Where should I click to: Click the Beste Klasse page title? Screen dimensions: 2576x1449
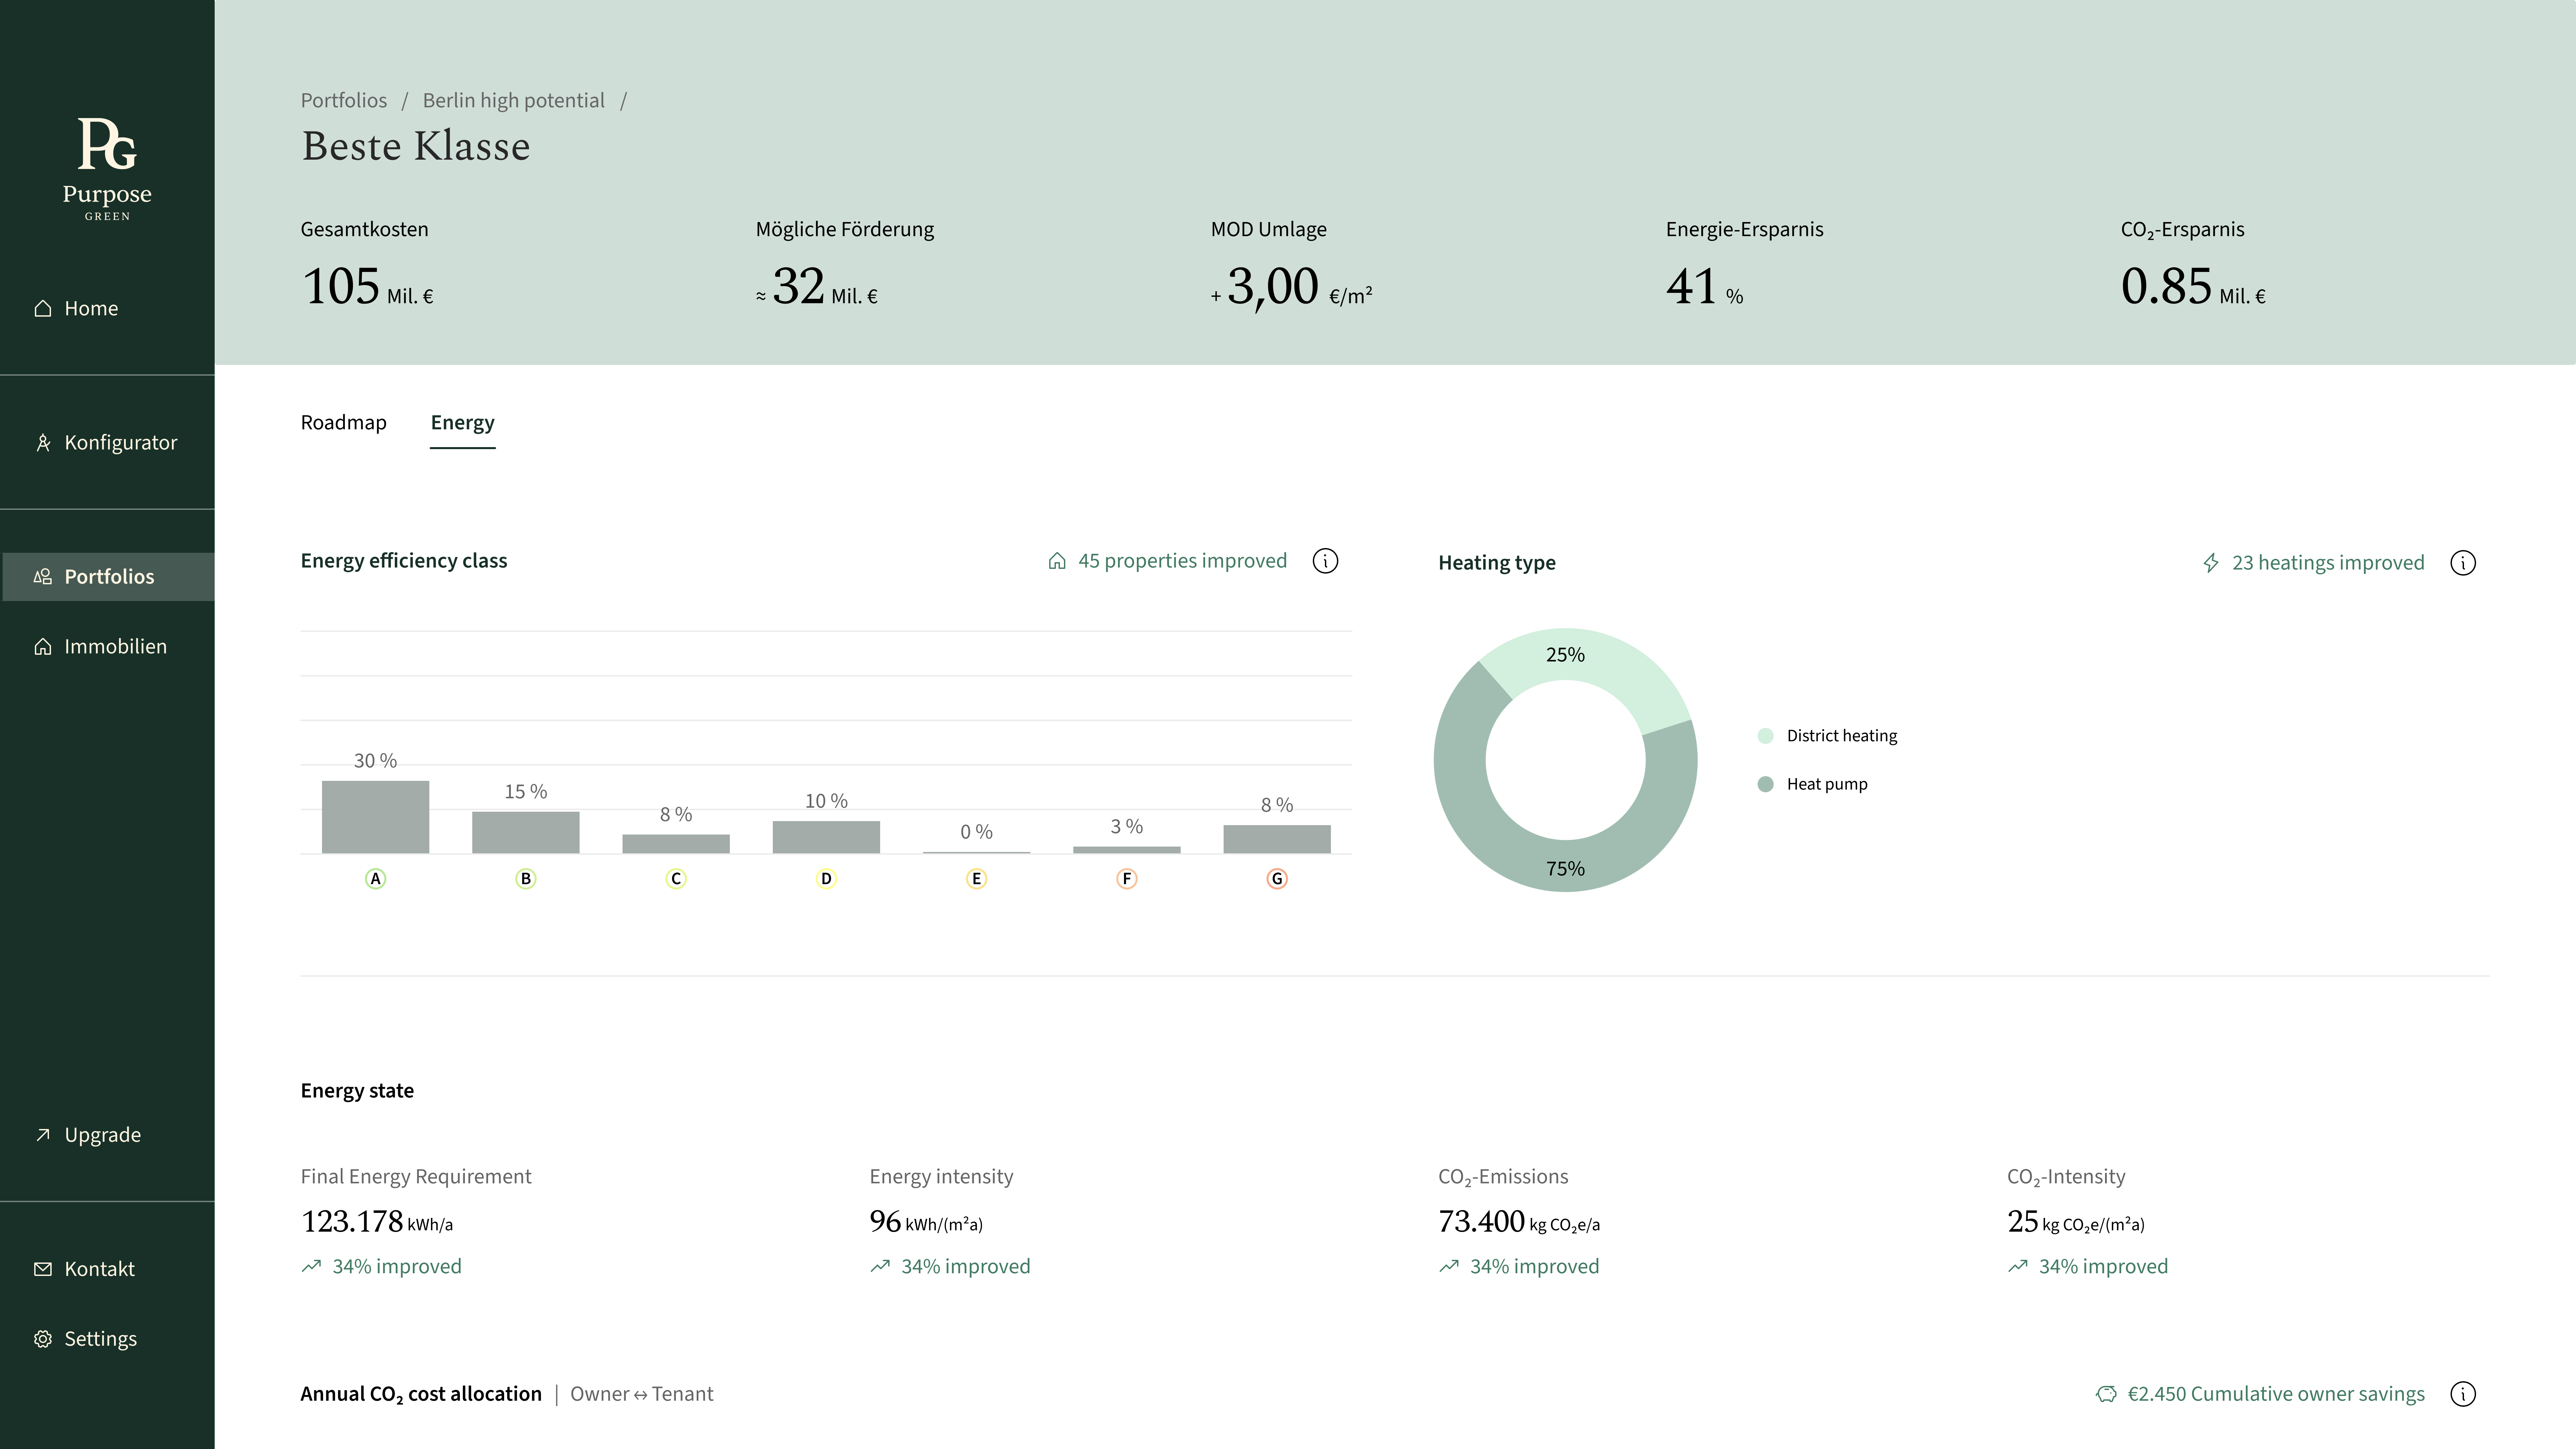coord(416,146)
